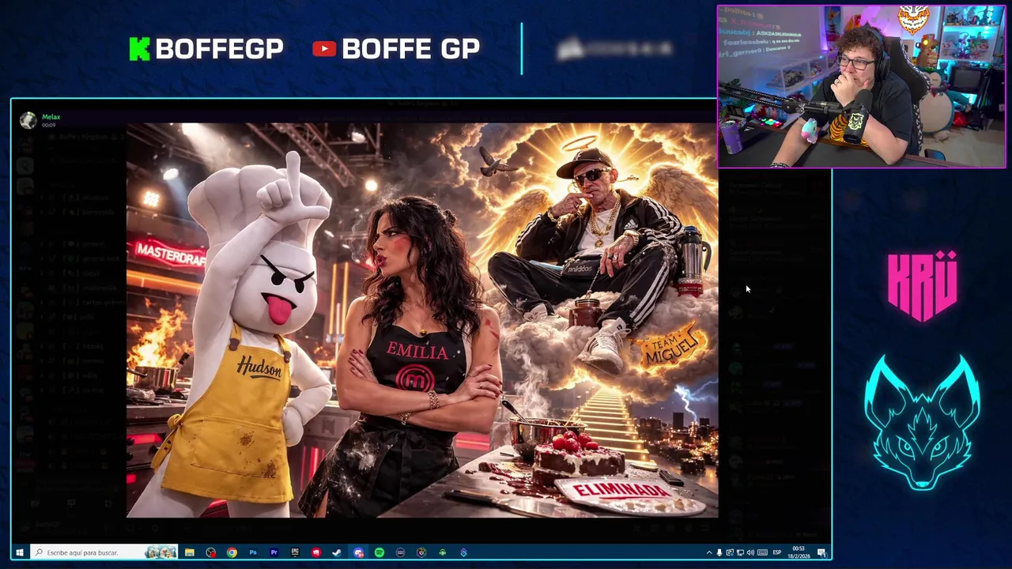Show hidden tray icons chevron
The width and height of the screenshot is (1012, 569).
click(x=709, y=552)
